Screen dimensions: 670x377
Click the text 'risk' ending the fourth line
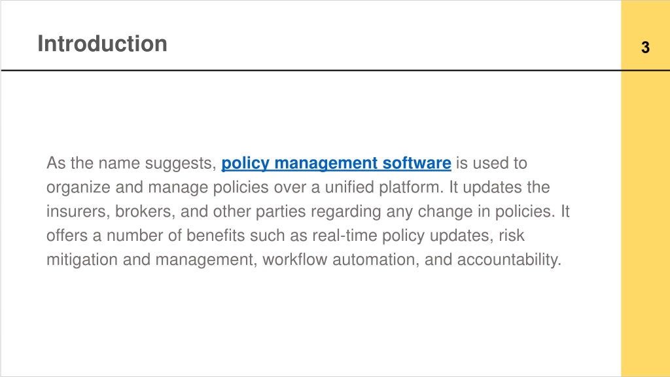pyautogui.click(x=512, y=236)
